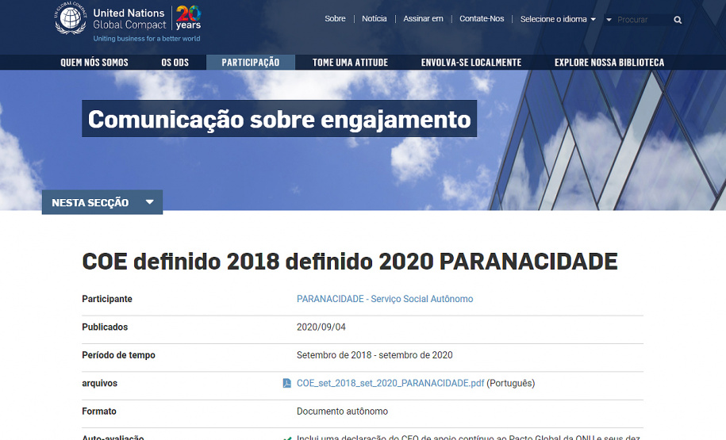Screen dimensions: 726x440
Task: Click the Participante row label
Action: 107,299
